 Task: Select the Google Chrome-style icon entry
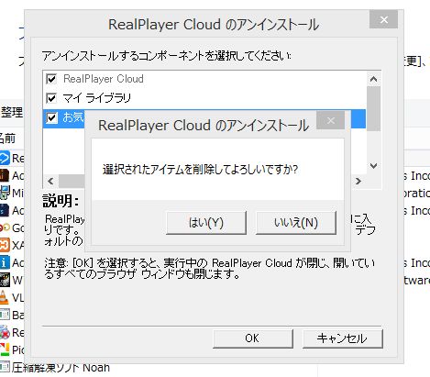point(5,227)
